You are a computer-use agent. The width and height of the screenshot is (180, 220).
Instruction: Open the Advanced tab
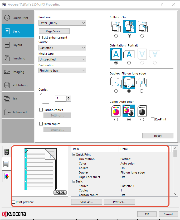click(x=18, y=112)
